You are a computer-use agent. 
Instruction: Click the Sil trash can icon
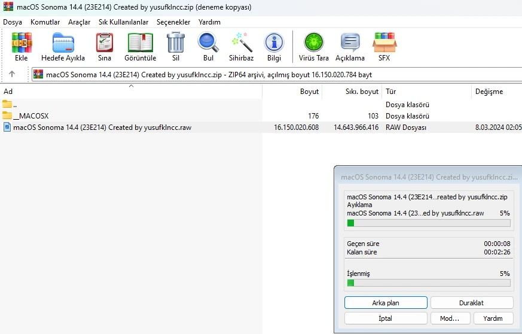coord(176,42)
